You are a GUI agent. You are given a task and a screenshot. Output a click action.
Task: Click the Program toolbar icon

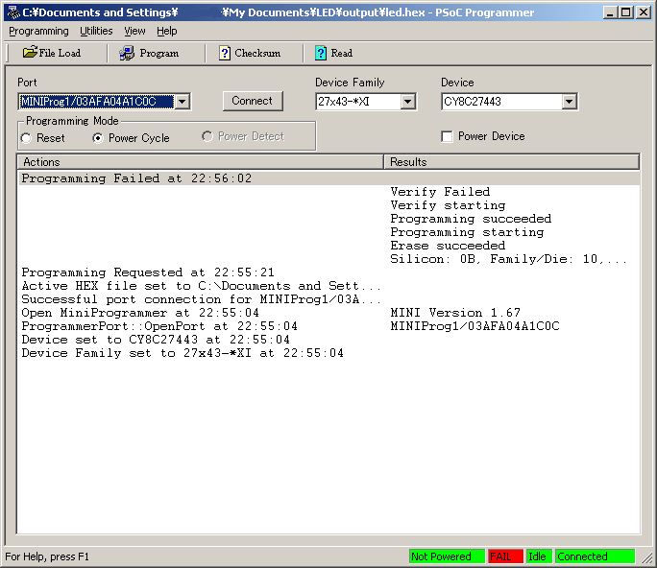[x=127, y=53]
